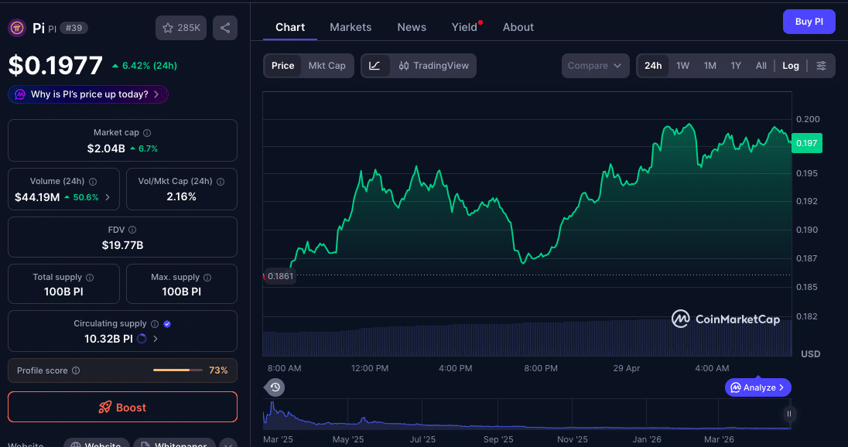Click the share icon next to the watchlist star

coord(224,27)
